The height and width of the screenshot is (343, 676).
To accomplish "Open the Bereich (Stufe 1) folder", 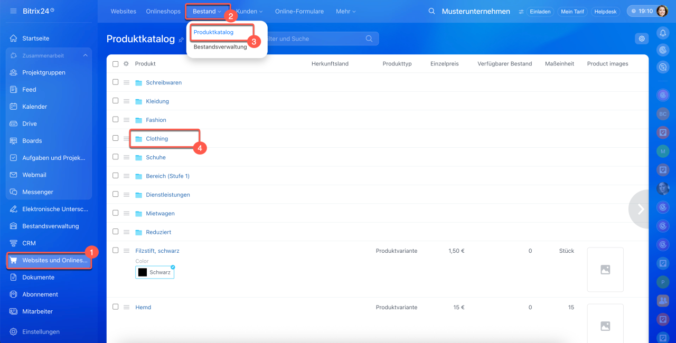I will pyautogui.click(x=167, y=176).
